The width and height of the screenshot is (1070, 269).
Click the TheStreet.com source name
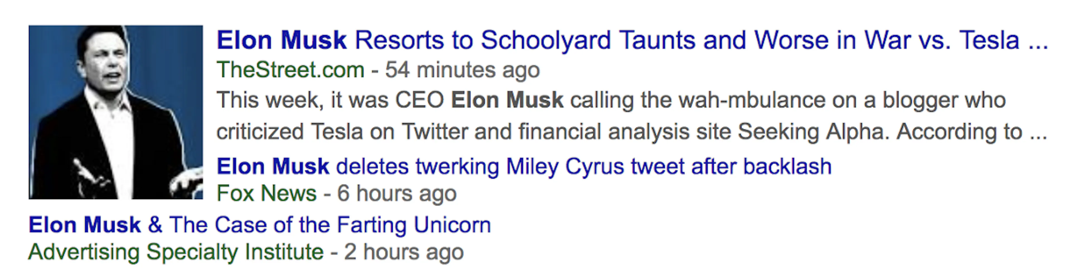point(290,69)
